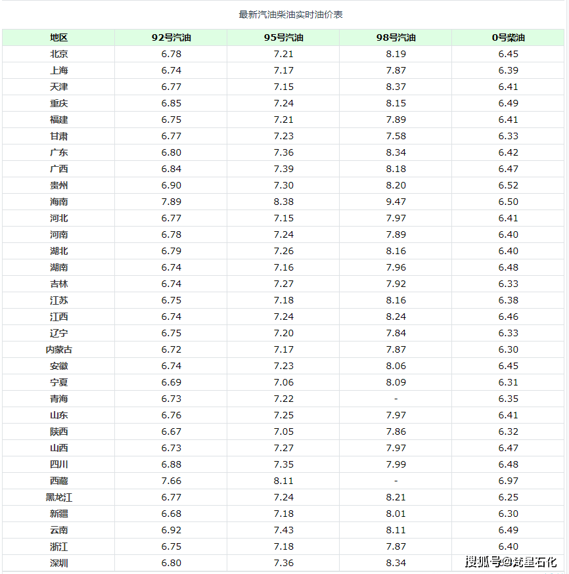Click the 青海 empty 98号汽油 dash cell
Image resolution: width=569 pixels, height=574 pixels.
tap(396, 399)
